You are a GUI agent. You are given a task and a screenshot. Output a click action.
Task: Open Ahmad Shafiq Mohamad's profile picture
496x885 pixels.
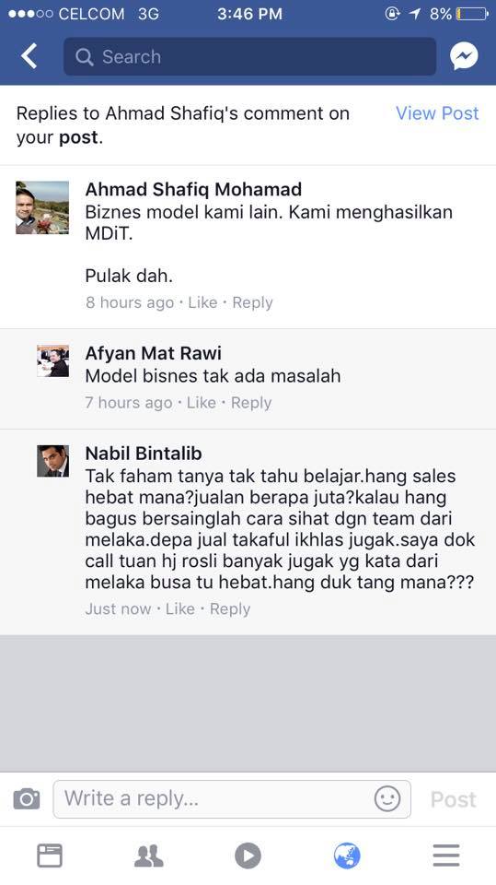[x=42, y=207]
